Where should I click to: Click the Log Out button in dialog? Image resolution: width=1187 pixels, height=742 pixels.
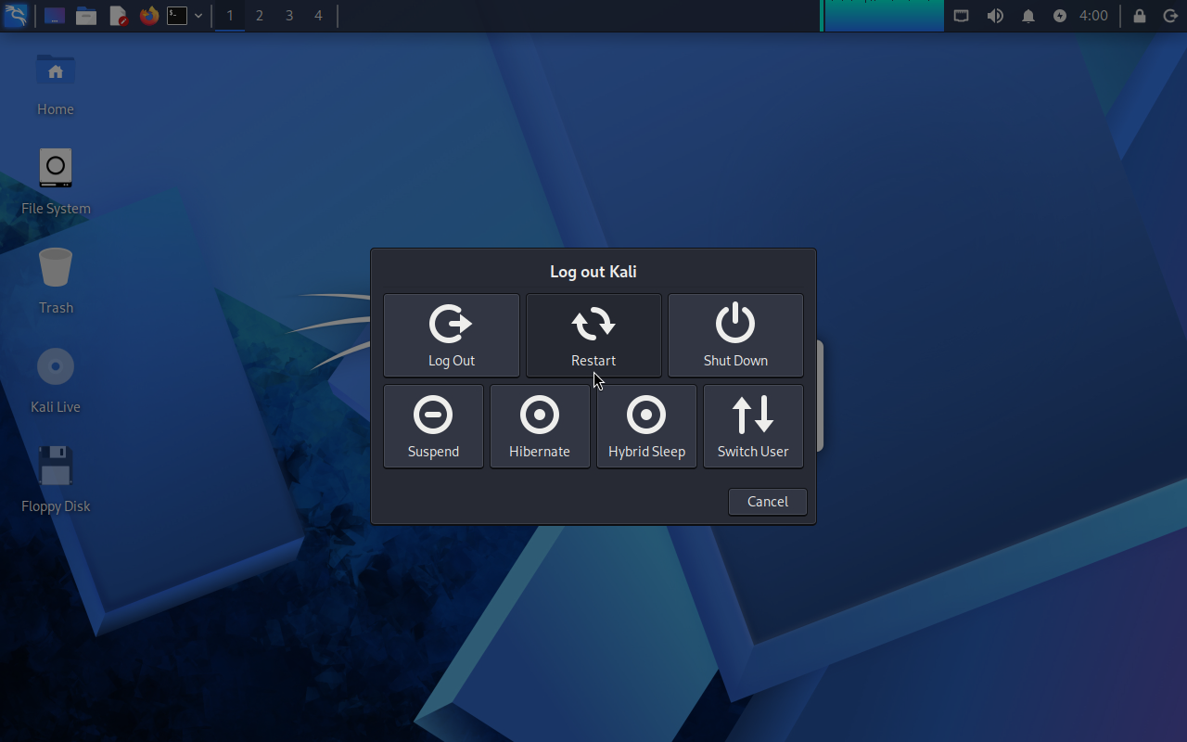tap(452, 336)
